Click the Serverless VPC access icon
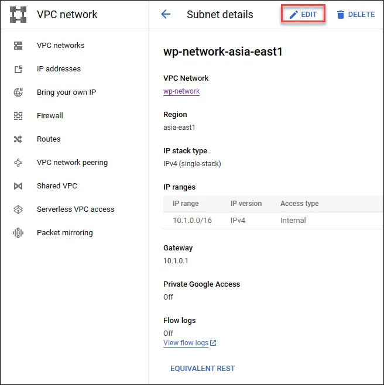384x385 pixels. coord(18,209)
